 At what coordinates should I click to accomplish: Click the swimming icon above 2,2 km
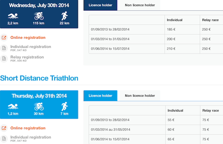13,16
